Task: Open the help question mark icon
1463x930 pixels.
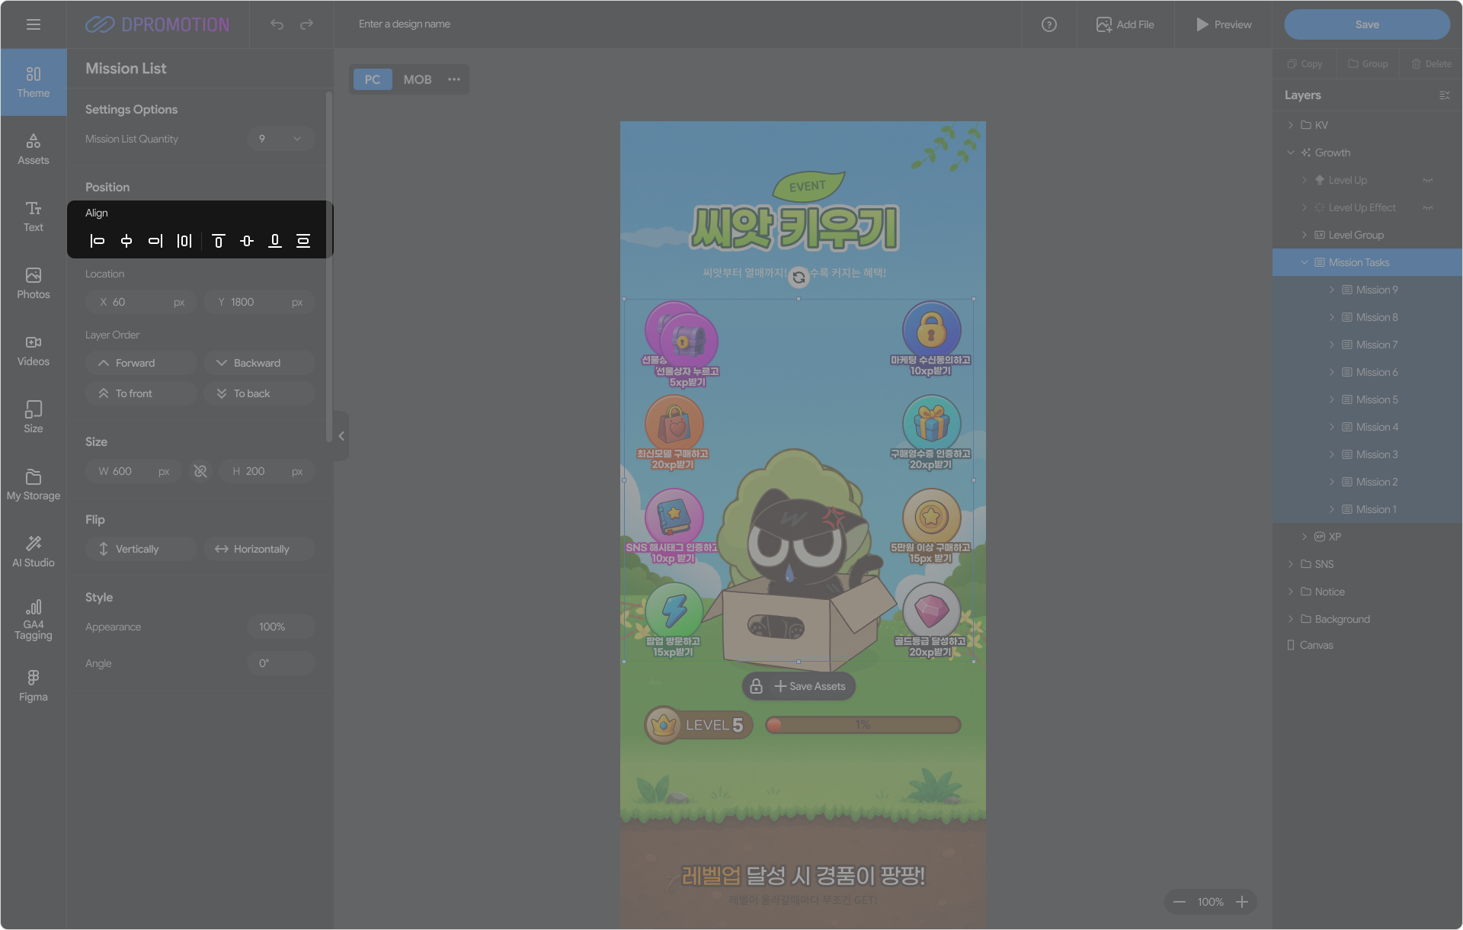Action: tap(1049, 24)
